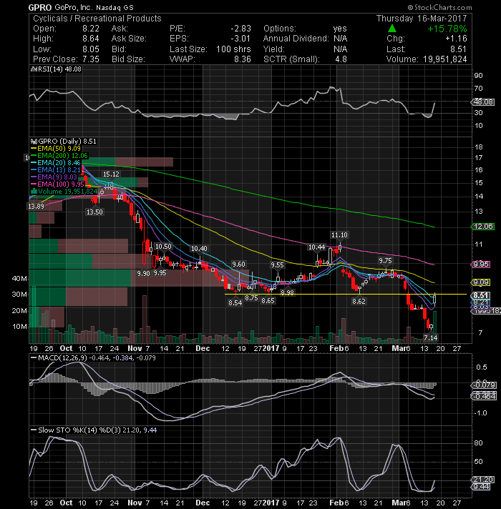
Task: Click the +15.78% percent change value
Action: [x=447, y=29]
